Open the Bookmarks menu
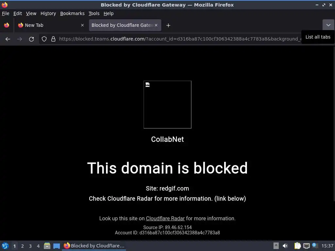 (72, 13)
